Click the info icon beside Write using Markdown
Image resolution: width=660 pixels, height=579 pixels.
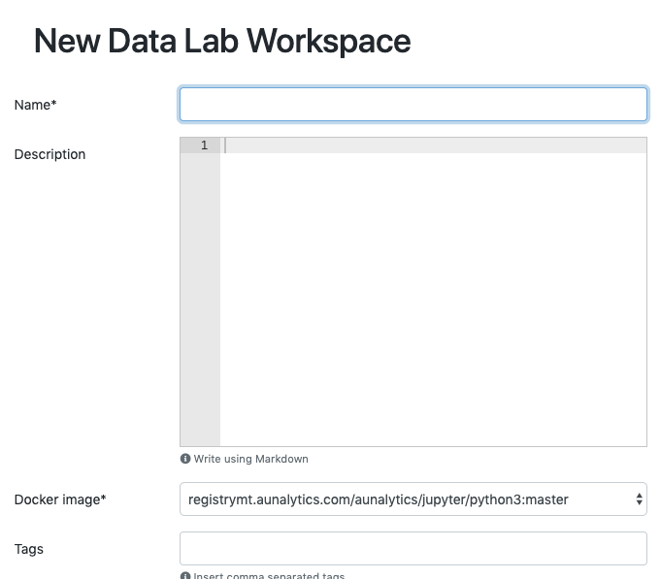click(x=185, y=459)
